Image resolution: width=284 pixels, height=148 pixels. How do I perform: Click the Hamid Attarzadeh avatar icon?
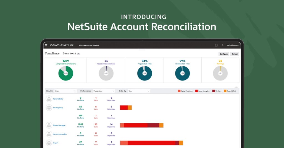(x=49, y=134)
